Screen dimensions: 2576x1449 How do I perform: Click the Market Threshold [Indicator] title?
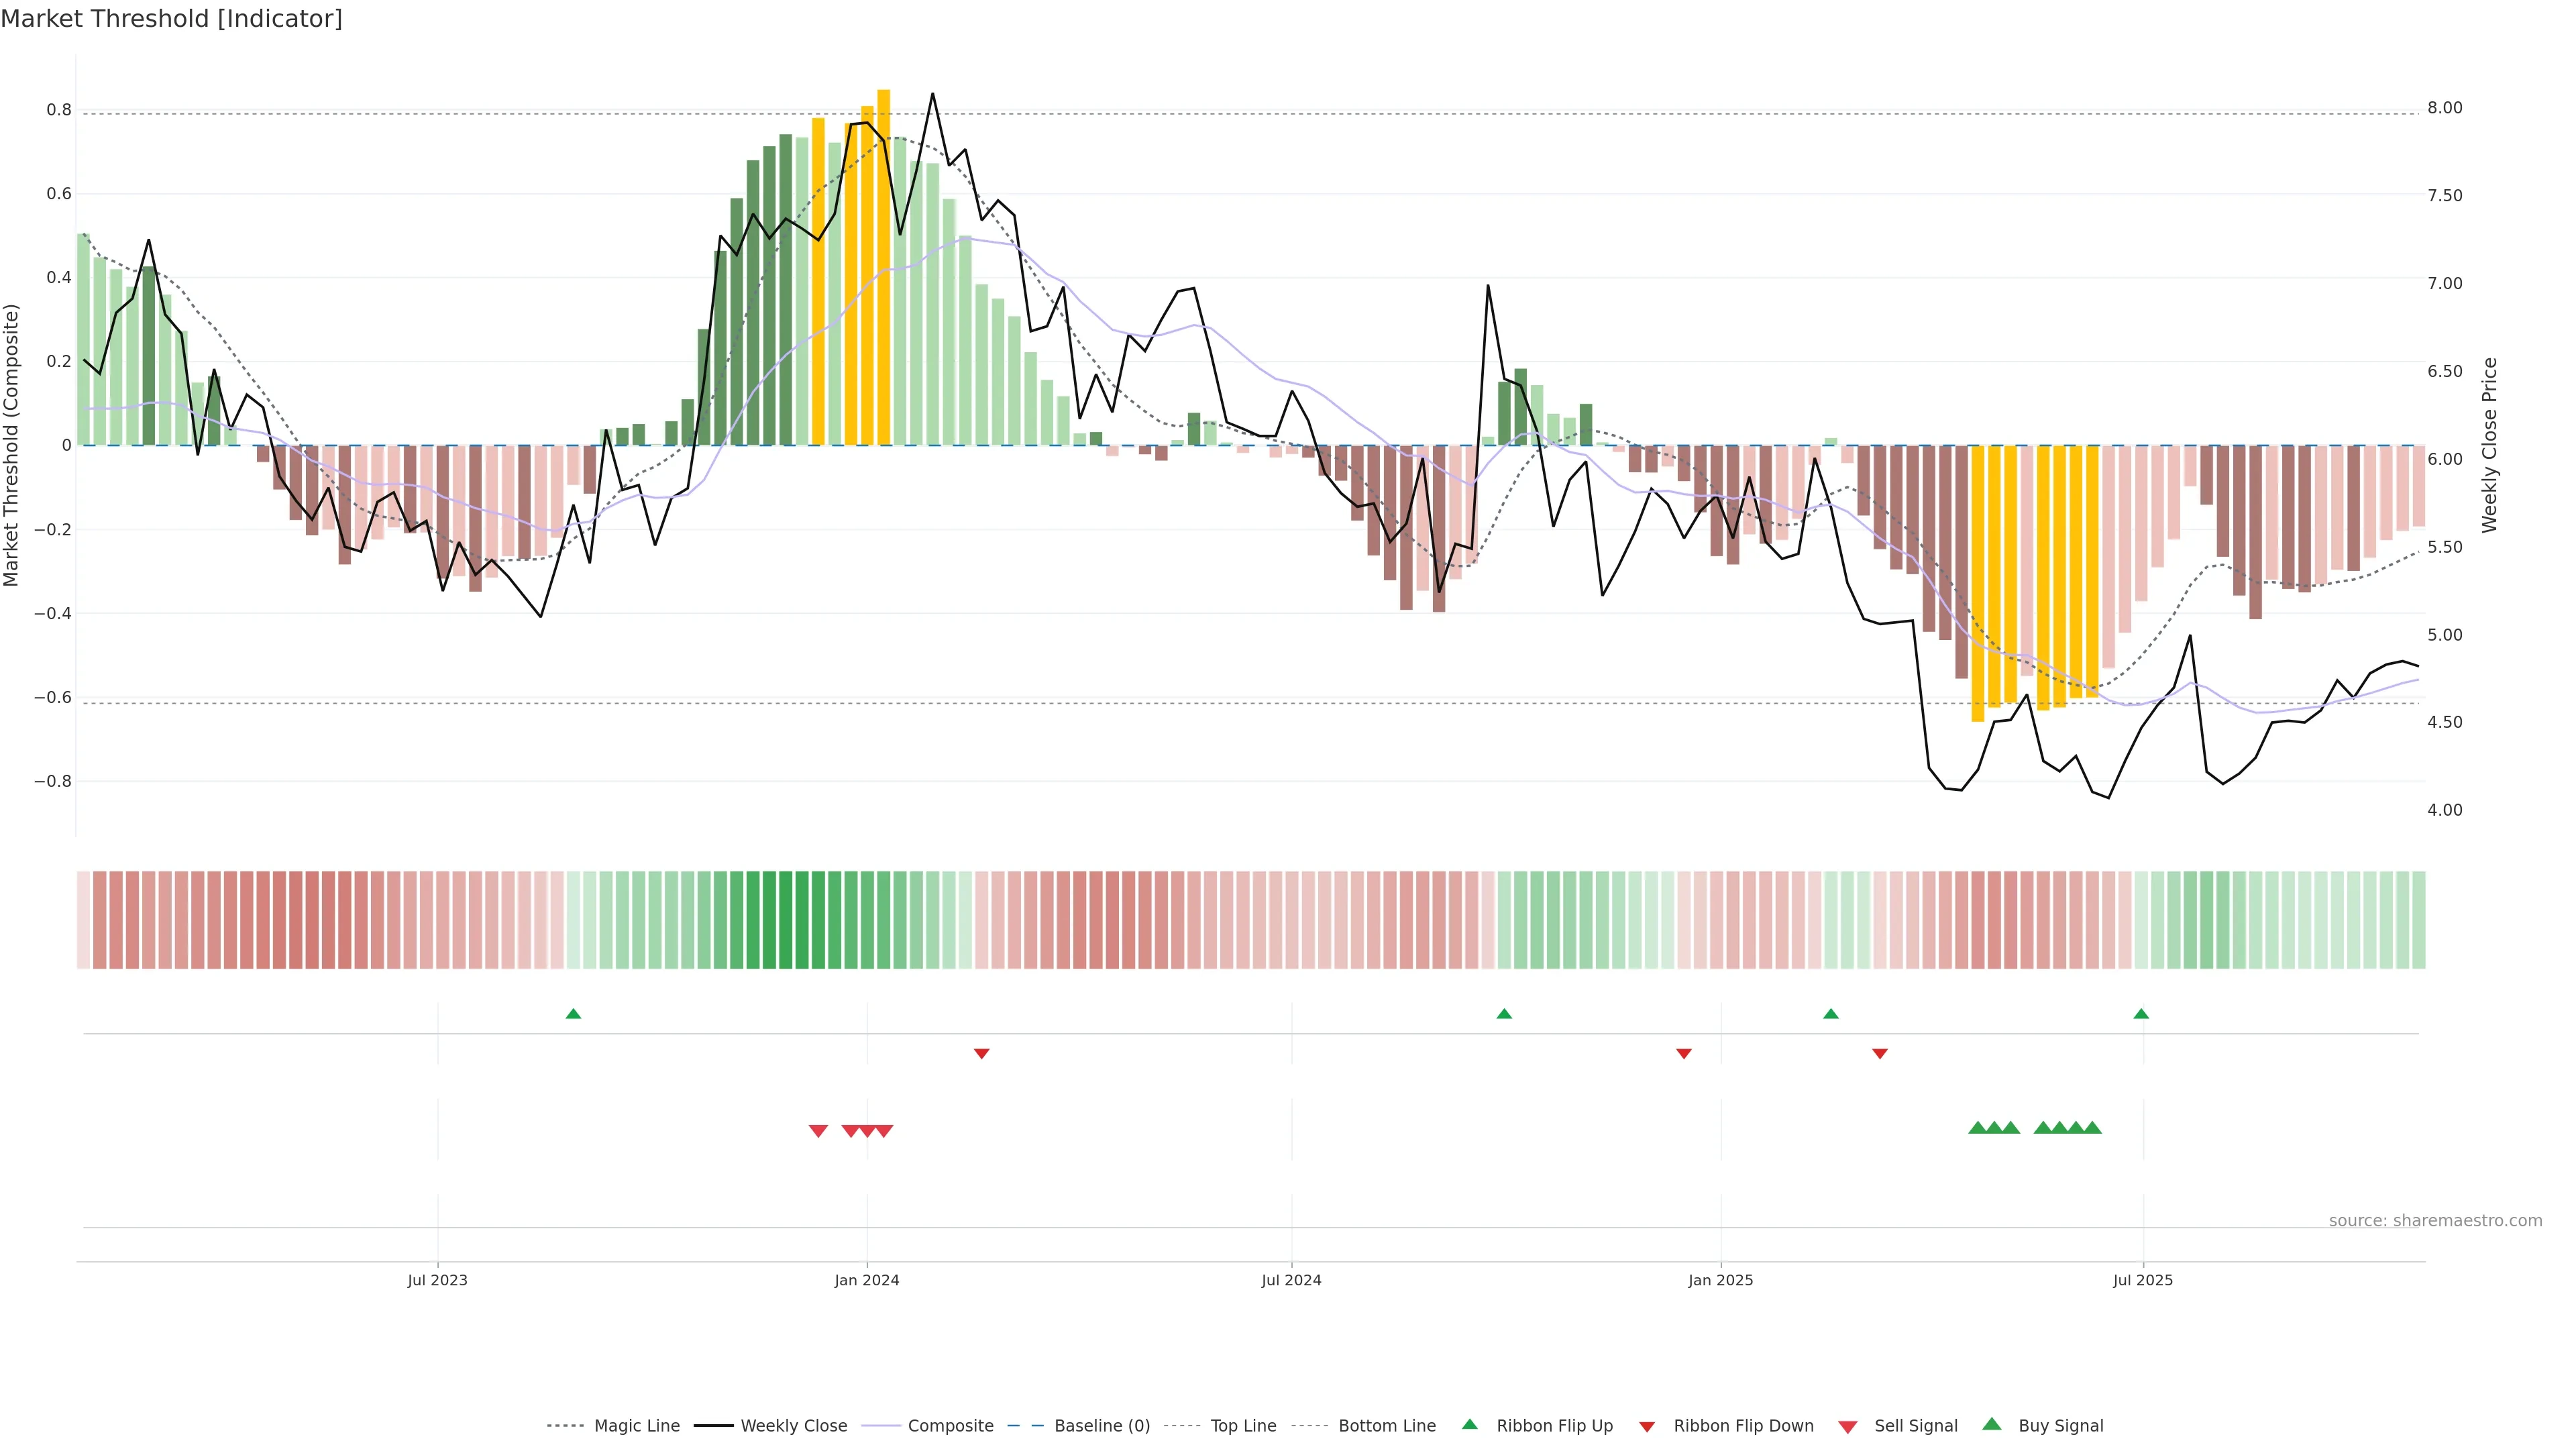tap(171, 19)
